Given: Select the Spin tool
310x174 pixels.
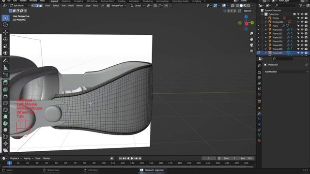Looking at the screenshot, I should pos(5,123).
